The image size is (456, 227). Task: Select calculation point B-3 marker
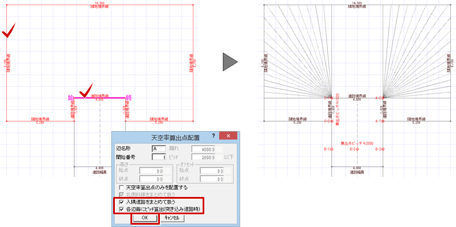click(x=383, y=149)
